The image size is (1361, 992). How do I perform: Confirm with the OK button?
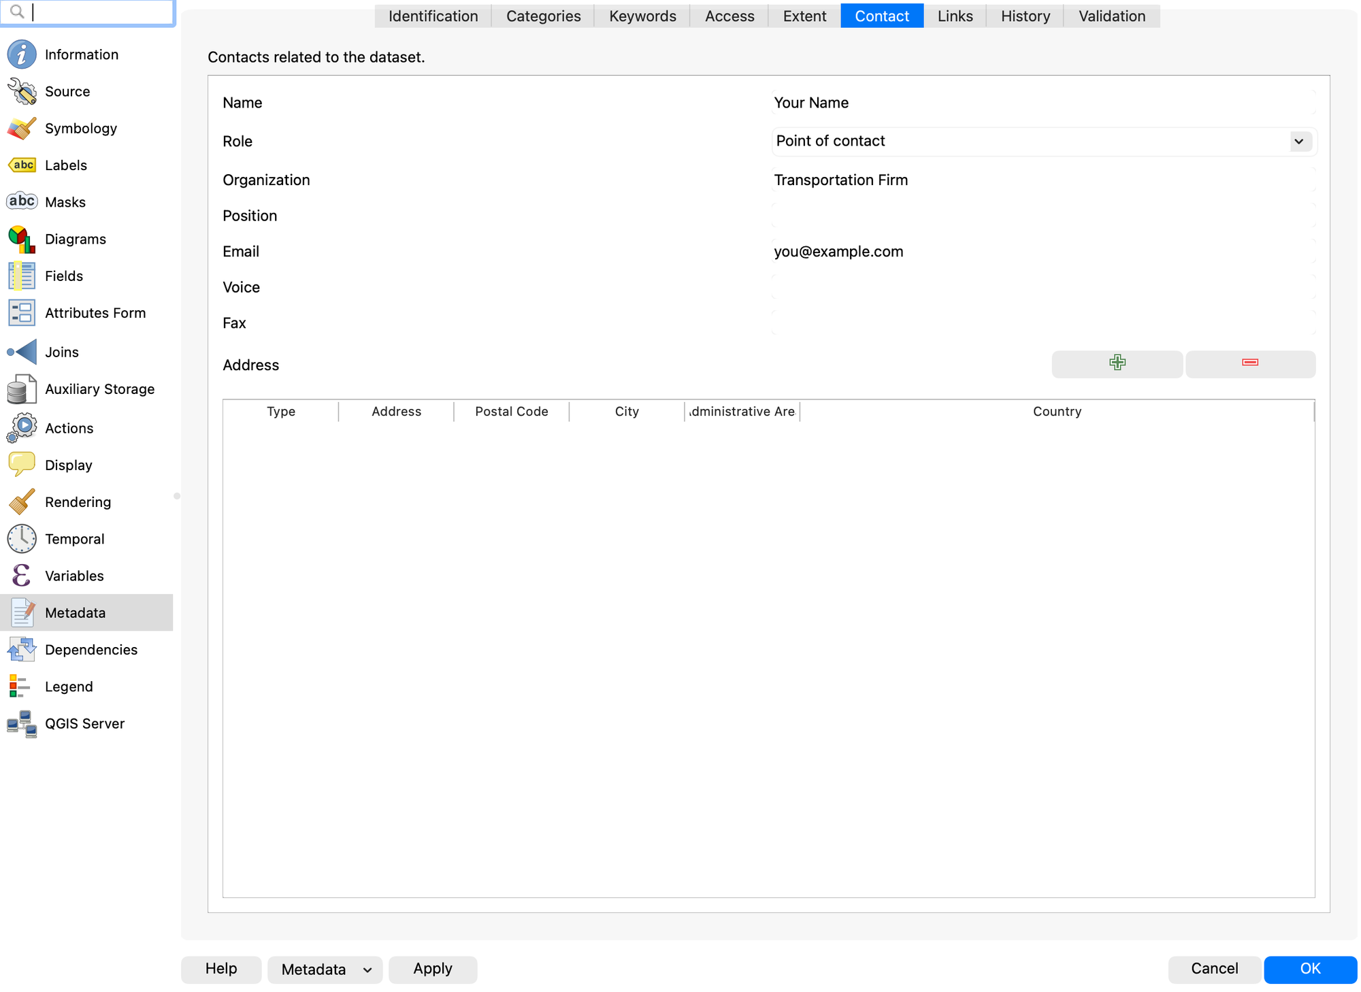pos(1310,969)
